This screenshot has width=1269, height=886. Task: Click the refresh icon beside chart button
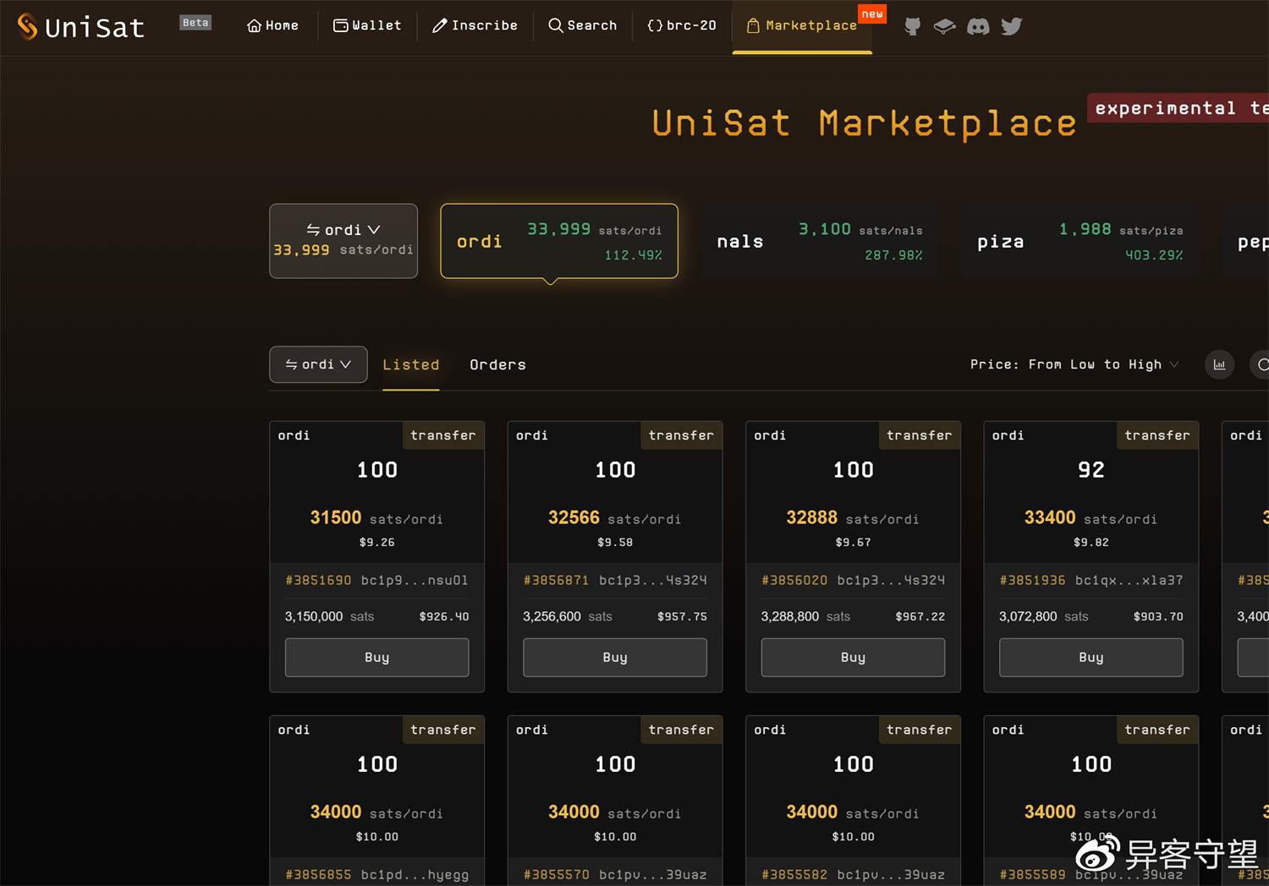1262,364
